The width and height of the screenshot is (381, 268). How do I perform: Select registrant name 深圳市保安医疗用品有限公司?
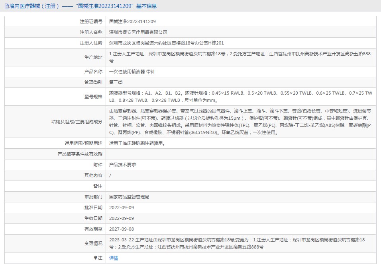click(138, 32)
